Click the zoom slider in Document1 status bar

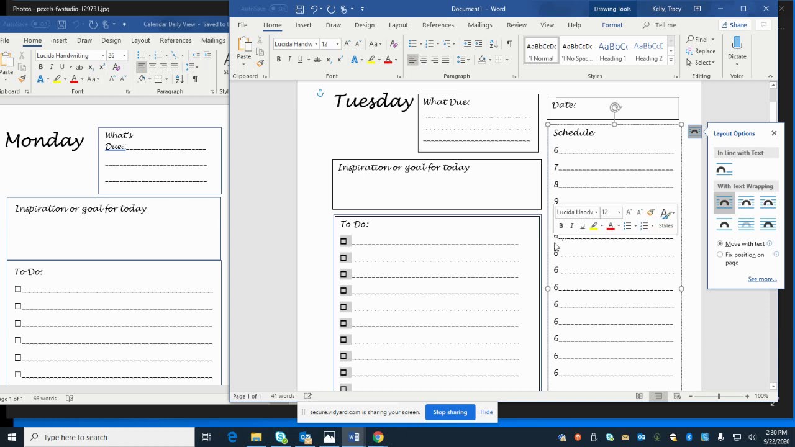pyautogui.click(x=719, y=396)
